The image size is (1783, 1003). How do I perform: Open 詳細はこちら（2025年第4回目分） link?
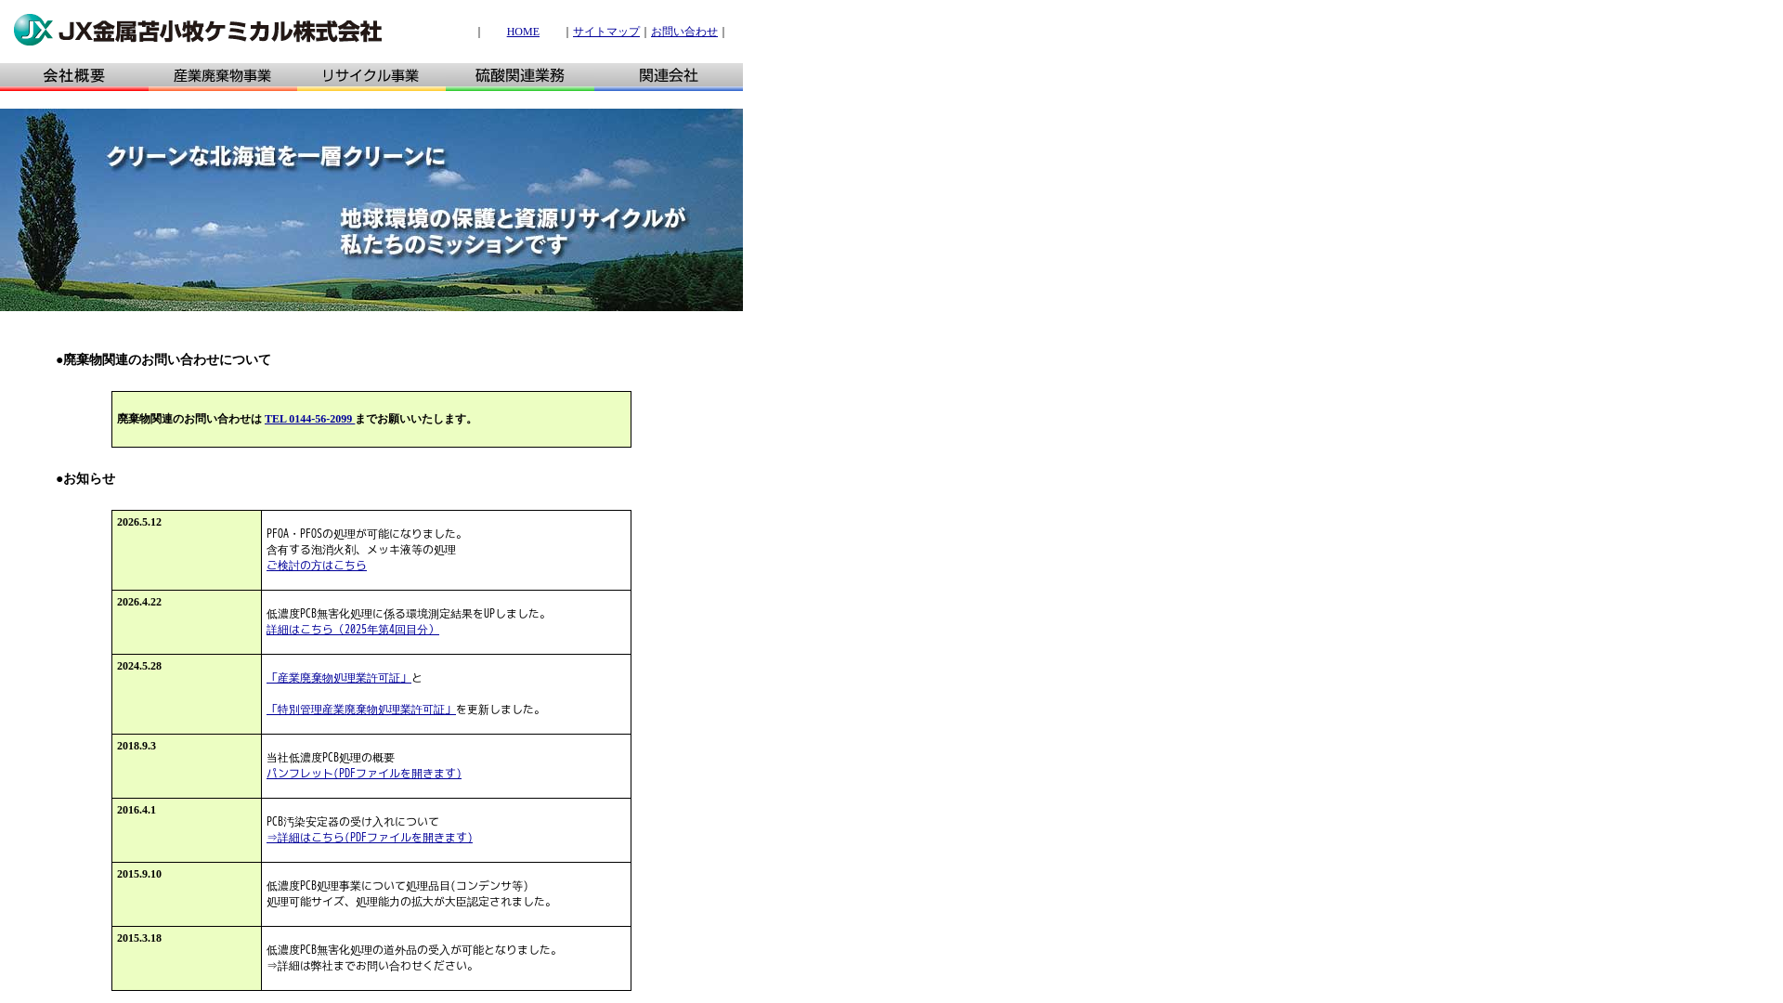click(353, 630)
